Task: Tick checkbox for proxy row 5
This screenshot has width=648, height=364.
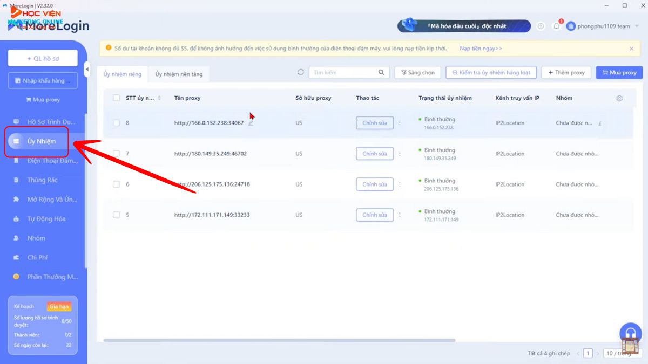Action: click(x=116, y=215)
